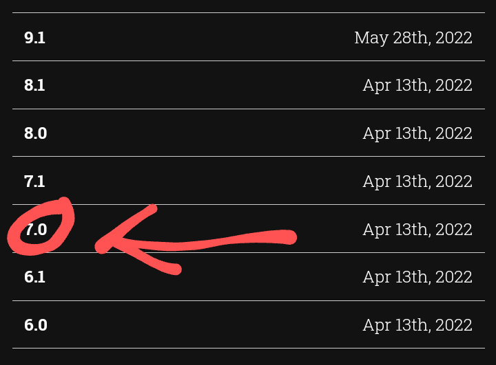Viewport: 496px width, 365px height.
Task: Click the release date beside version 8.1
Action: (x=417, y=86)
